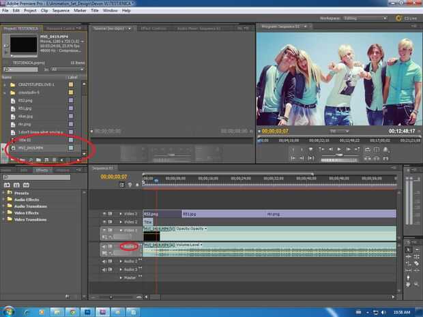The image size is (423, 317).
Task: Open the Sequence menu
Action: 61,10
